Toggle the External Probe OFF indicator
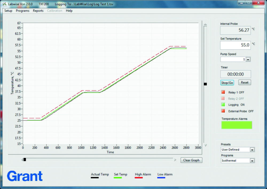 [x=223, y=111]
